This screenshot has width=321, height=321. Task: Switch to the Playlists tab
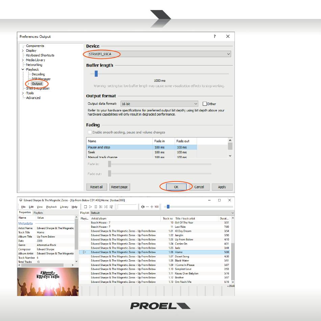click(38, 213)
